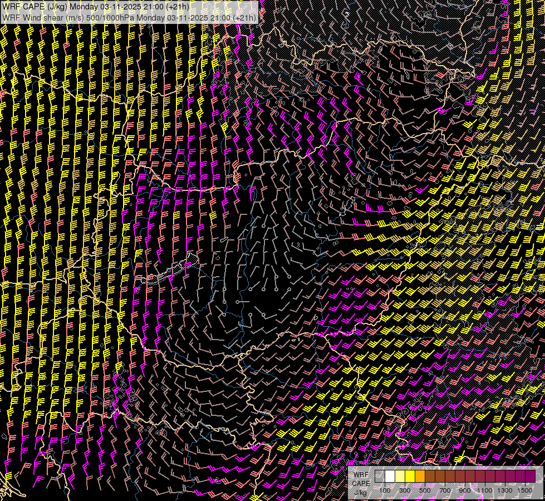Select the leftmost transparent legend box
Screen dimensions: 545x501
pos(380,476)
